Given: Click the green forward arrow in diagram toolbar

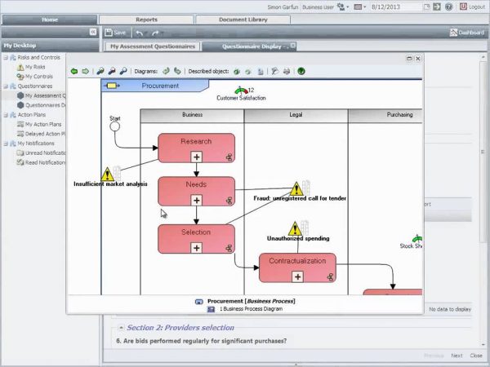Looking at the screenshot, I should pos(85,71).
